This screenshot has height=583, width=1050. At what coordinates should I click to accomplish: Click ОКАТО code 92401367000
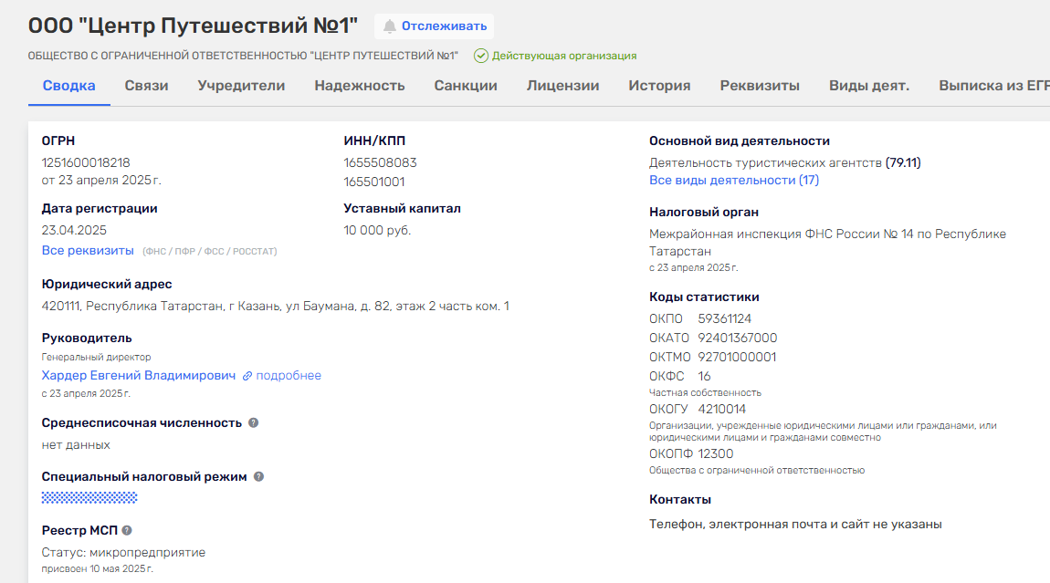737,338
